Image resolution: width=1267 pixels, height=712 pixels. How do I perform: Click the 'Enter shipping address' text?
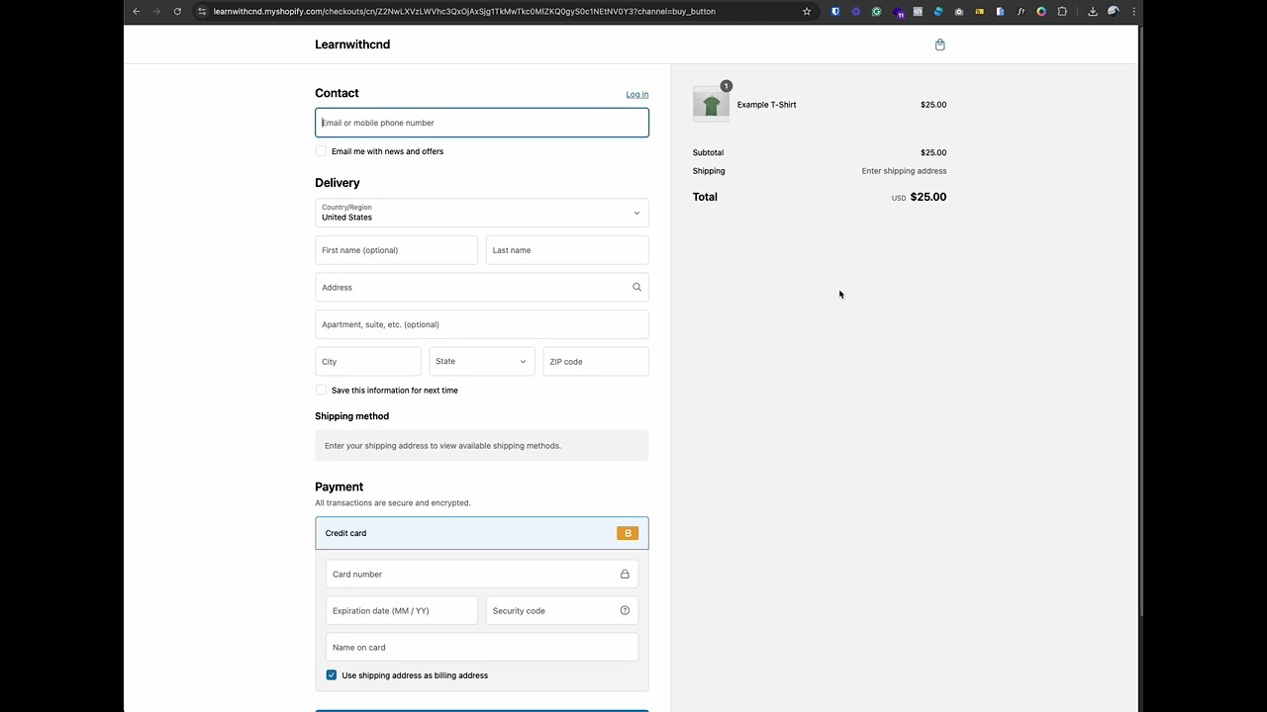(x=904, y=171)
